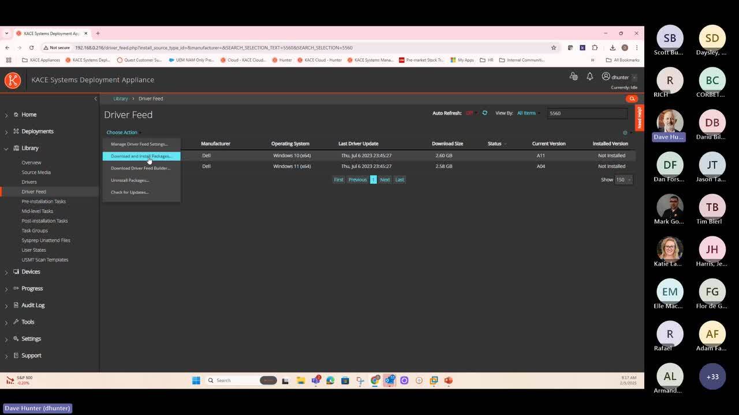Go to the Next page

point(385,180)
